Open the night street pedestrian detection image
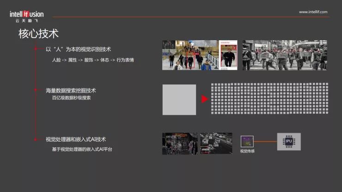Image resolution: width=342 pixels, height=192 pixels. (x=180, y=143)
